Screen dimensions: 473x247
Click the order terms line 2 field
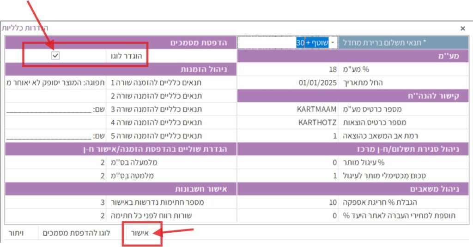55,96
